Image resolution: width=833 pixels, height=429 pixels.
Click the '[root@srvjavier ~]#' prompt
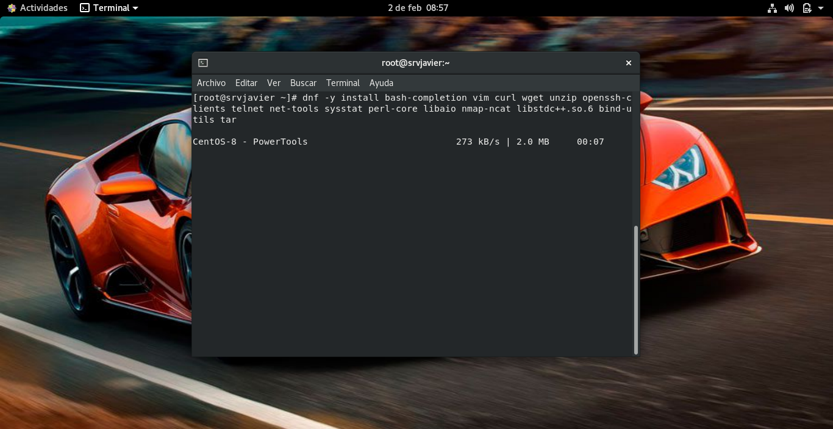point(245,98)
